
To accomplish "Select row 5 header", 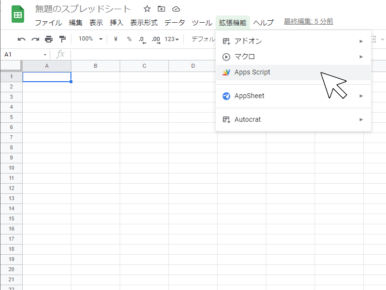I will 11,117.
